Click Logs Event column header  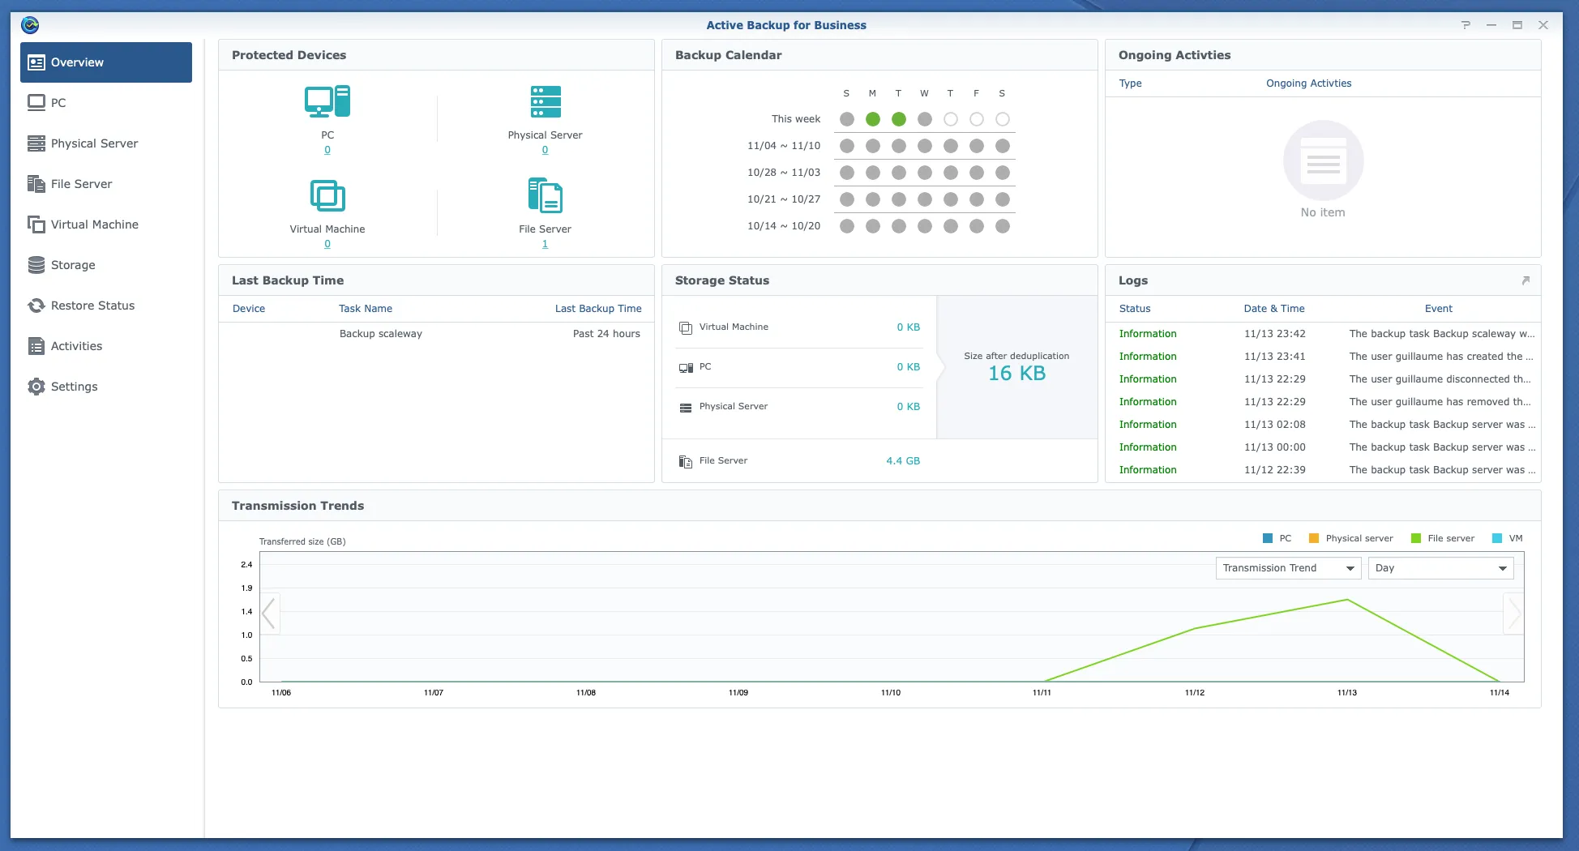(x=1439, y=309)
